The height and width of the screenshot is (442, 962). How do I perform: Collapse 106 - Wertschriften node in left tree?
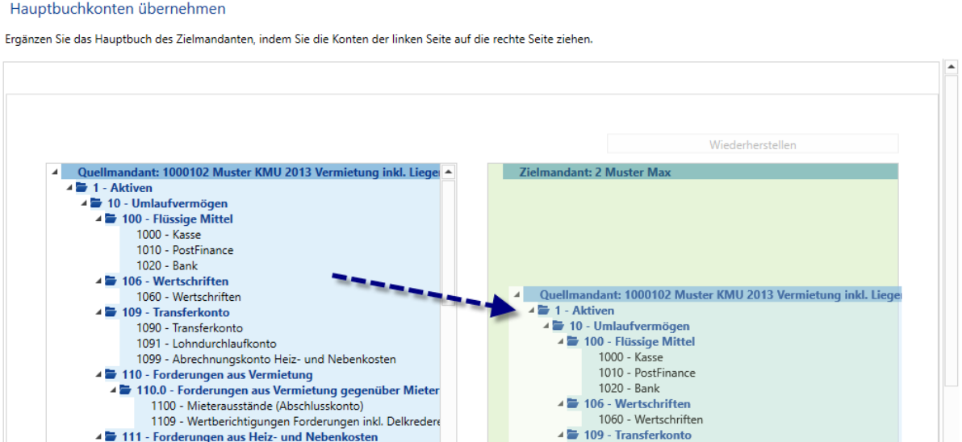click(x=98, y=281)
